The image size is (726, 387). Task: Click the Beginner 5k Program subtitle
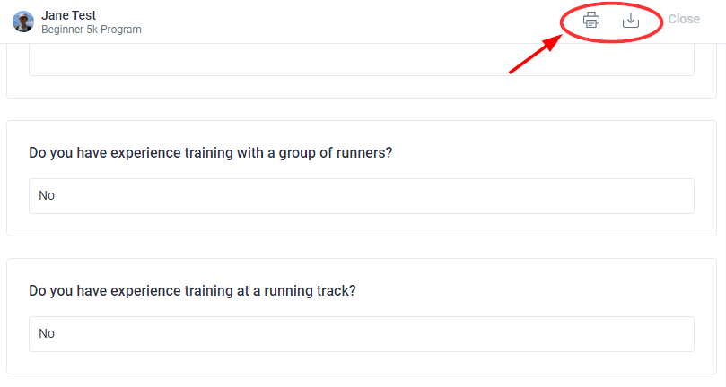pos(92,30)
